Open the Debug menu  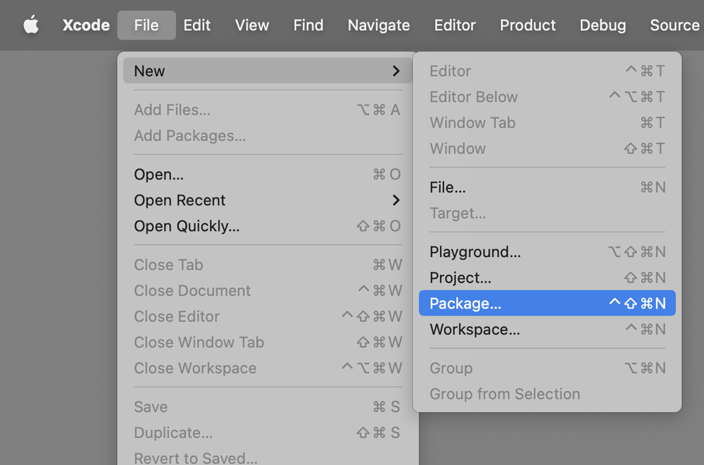click(603, 25)
